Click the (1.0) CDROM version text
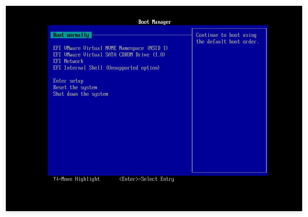Image resolution: width=308 pixels, height=217 pixels. [x=159, y=55]
